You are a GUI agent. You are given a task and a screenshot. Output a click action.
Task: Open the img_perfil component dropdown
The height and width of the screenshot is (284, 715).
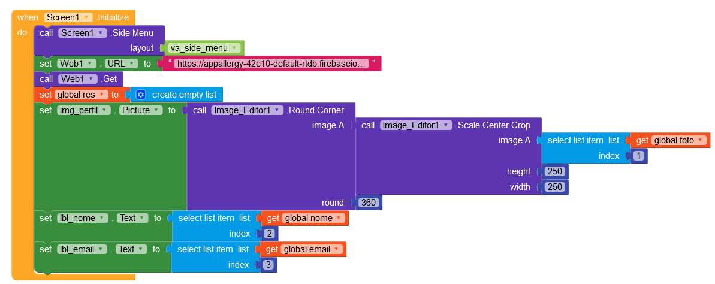[84, 110]
